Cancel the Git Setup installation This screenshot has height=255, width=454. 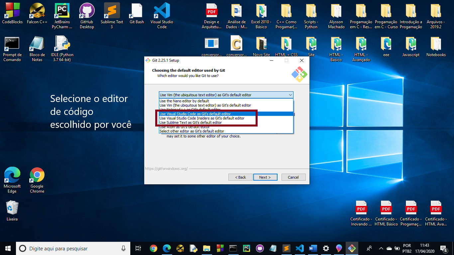click(293, 177)
